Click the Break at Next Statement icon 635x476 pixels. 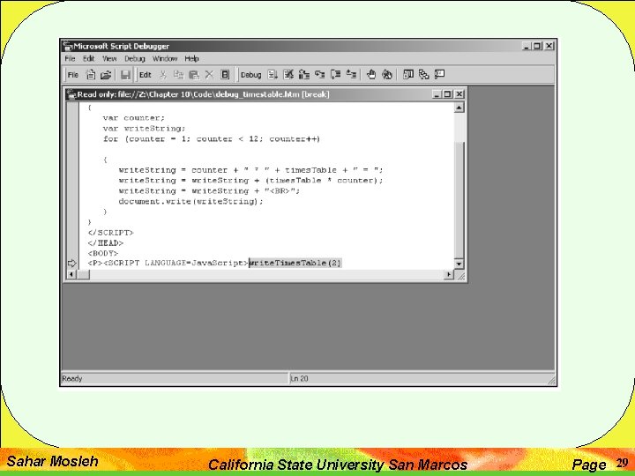[303, 74]
